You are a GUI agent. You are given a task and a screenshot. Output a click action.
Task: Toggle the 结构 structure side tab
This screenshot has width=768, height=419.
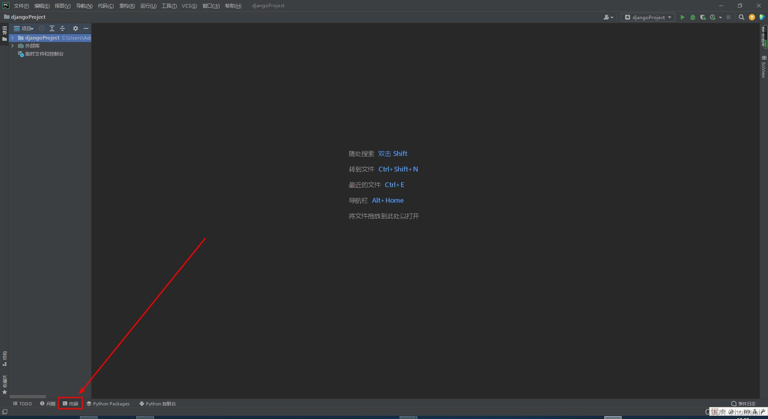4,358
